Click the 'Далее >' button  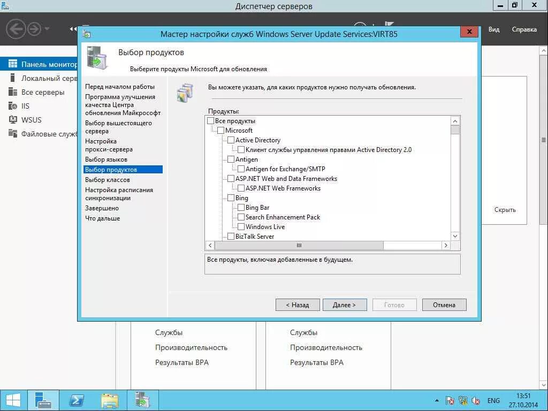[345, 305]
